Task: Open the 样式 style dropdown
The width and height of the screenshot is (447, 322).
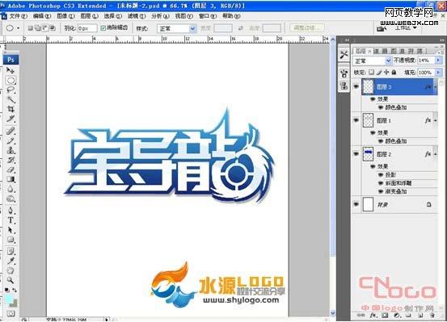Action: pyautogui.click(x=177, y=28)
